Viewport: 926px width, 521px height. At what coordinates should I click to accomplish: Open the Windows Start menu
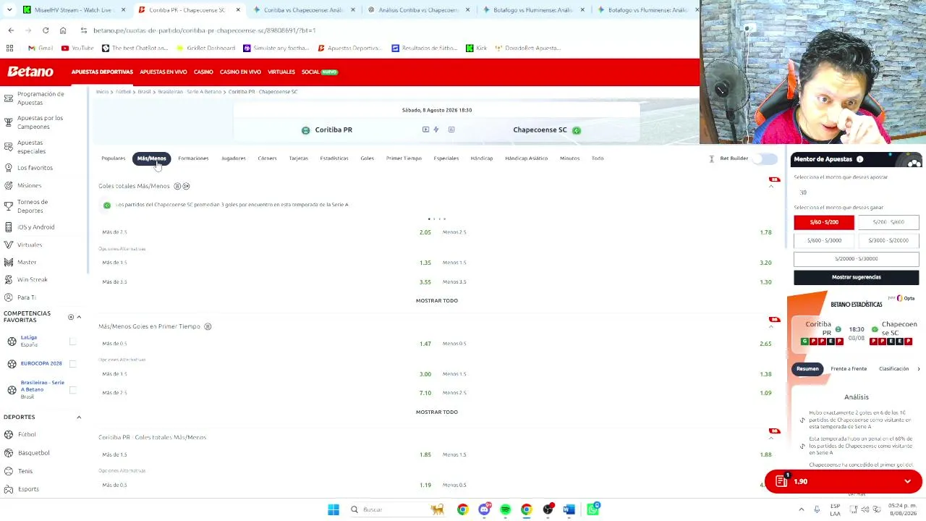tap(334, 509)
